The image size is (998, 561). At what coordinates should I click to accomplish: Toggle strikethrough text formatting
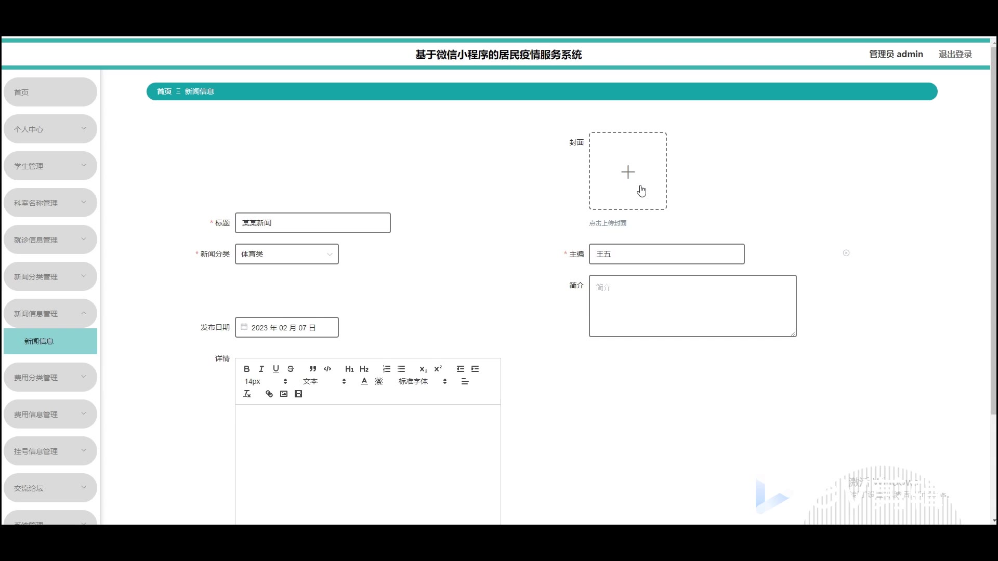tap(291, 369)
